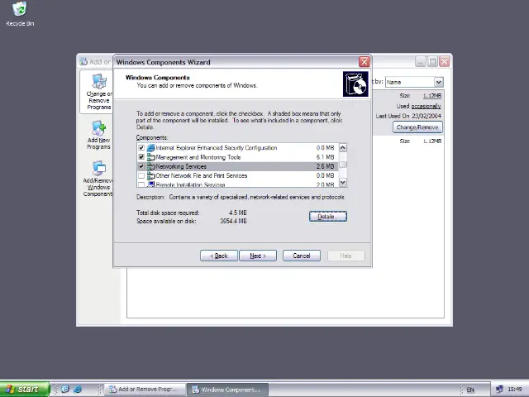Uncheck Internet Explorer Enhanced Security Configuration checkbox

tap(141, 148)
